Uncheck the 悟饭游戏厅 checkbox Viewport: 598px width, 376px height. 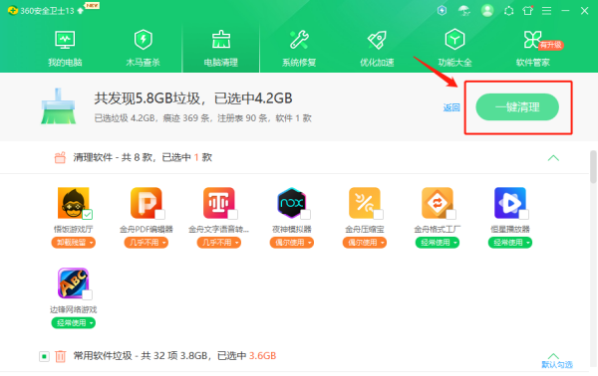point(88,215)
